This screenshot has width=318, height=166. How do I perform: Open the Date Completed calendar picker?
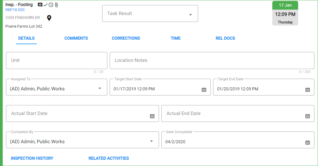click(307, 143)
